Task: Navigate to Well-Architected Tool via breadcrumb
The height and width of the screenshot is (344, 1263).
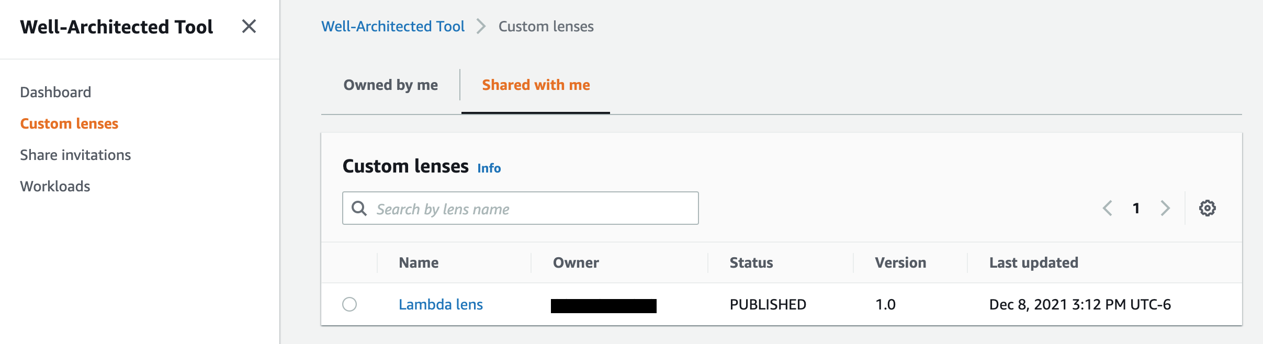Action: [x=393, y=26]
